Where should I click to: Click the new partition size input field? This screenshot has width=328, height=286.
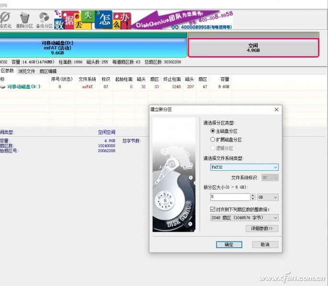pos(230,197)
